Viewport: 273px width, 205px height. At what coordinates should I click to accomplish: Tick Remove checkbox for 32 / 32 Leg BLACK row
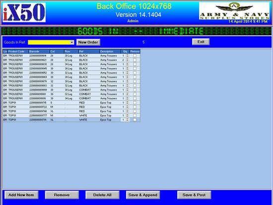pyautogui.click(x=135, y=85)
